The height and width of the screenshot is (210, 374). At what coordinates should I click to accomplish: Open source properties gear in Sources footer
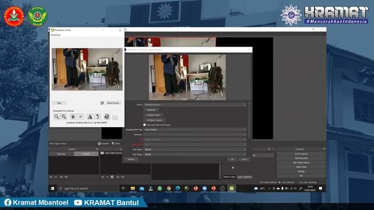[x=112, y=177]
